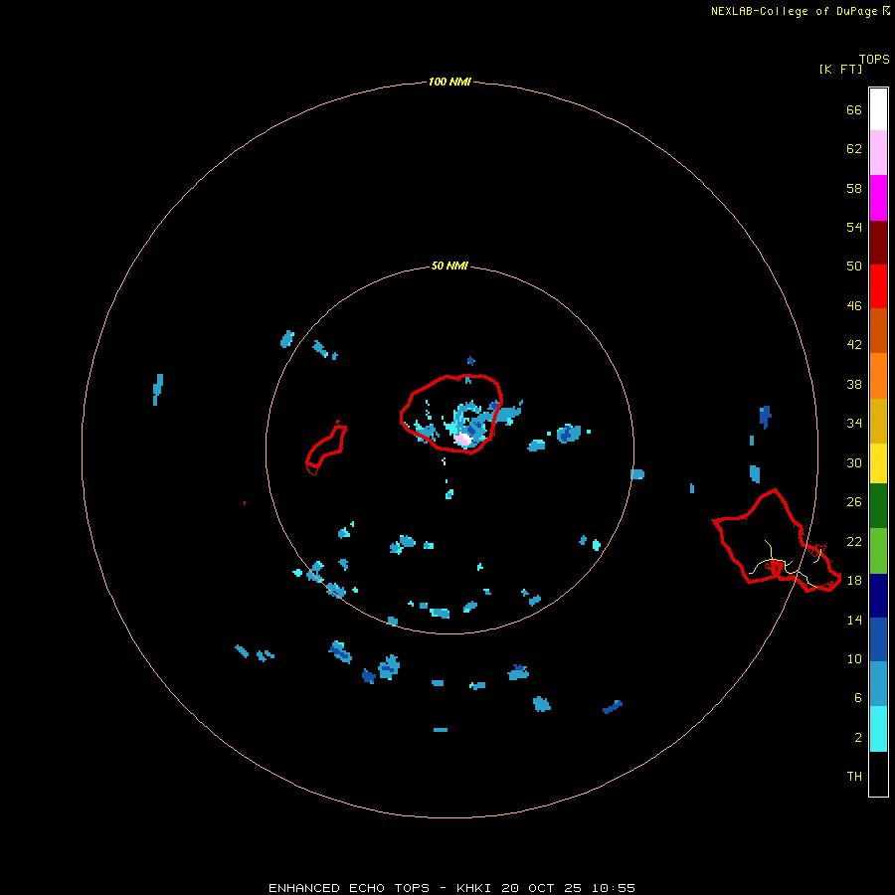Click the cyan 10 kft legend swatch
Image resolution: width=895 pixels, height=895 pixels.
(x=878, y=728)
